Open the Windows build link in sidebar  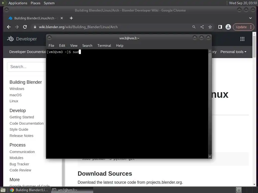pyautogui.click(x=17, y=89)
